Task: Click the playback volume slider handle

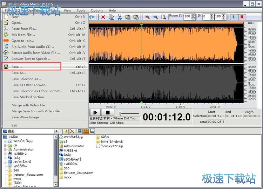Action: 120,113
